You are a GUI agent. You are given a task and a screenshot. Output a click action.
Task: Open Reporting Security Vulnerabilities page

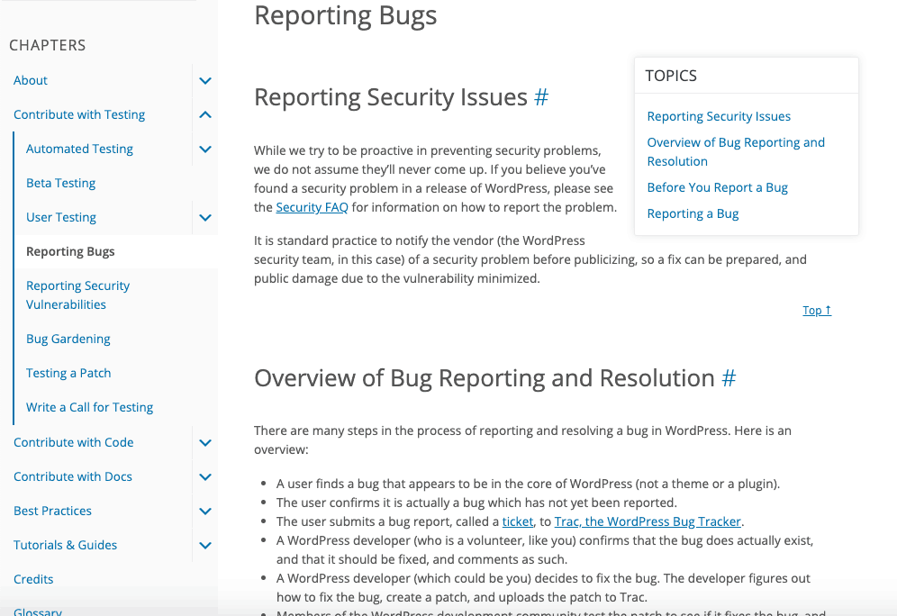pos(77,295)
